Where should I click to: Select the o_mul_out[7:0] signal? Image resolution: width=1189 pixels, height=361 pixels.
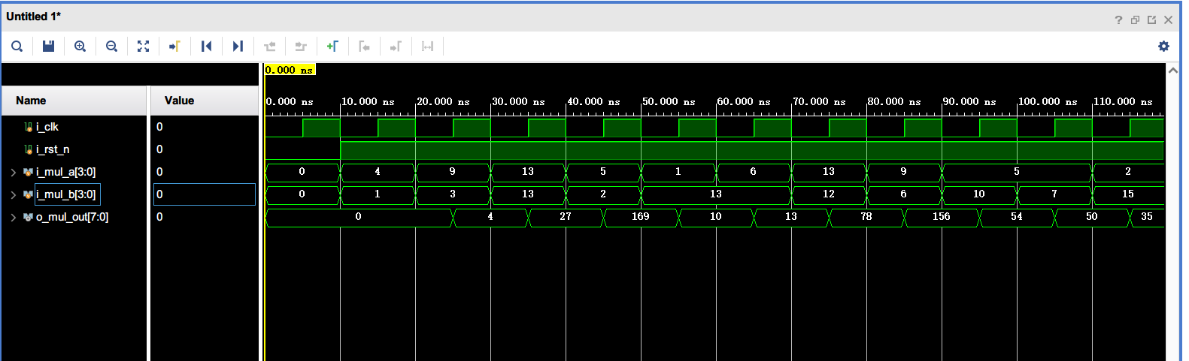(x=71, y=217)
